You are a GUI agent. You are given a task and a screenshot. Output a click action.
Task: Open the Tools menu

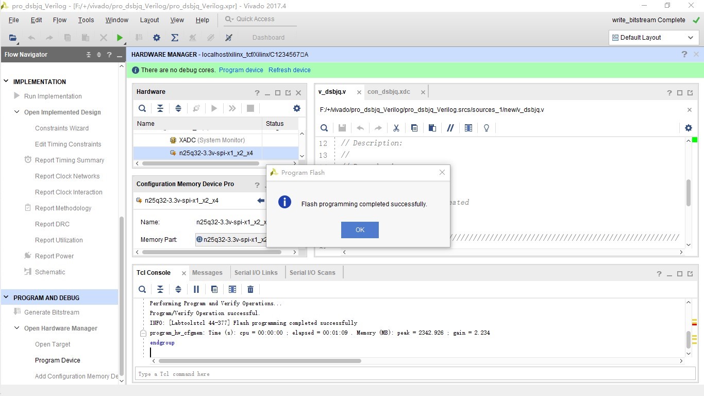pos(86,20)
